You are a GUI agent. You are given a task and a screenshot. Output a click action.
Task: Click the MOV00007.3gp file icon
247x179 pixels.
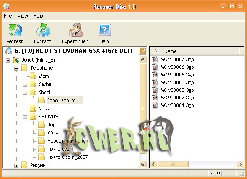(x=155, y=59)
